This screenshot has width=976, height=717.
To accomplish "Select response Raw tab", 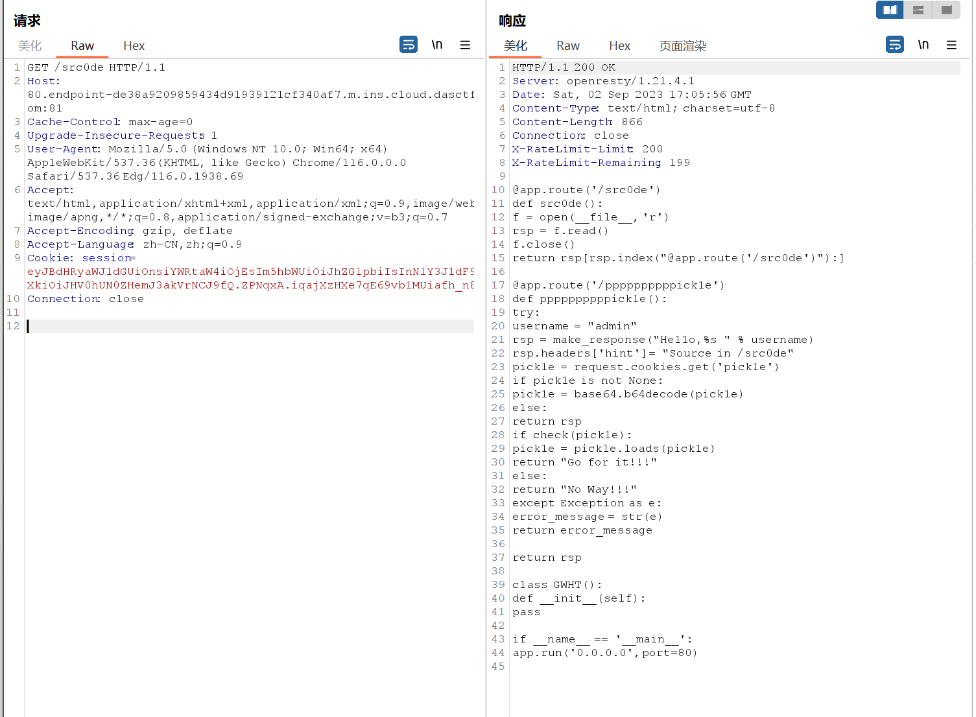I will click(568, 45).
